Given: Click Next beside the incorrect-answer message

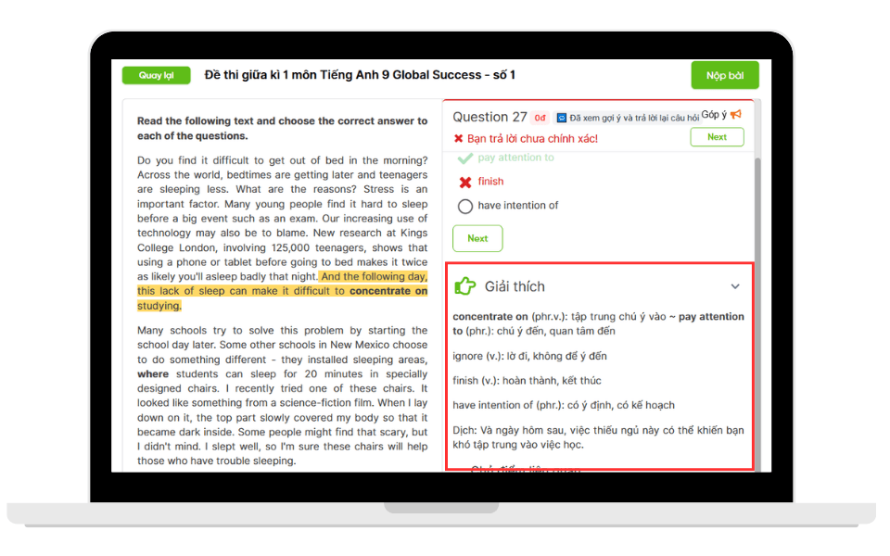Looking at the screenshot, I should point(717,137).
